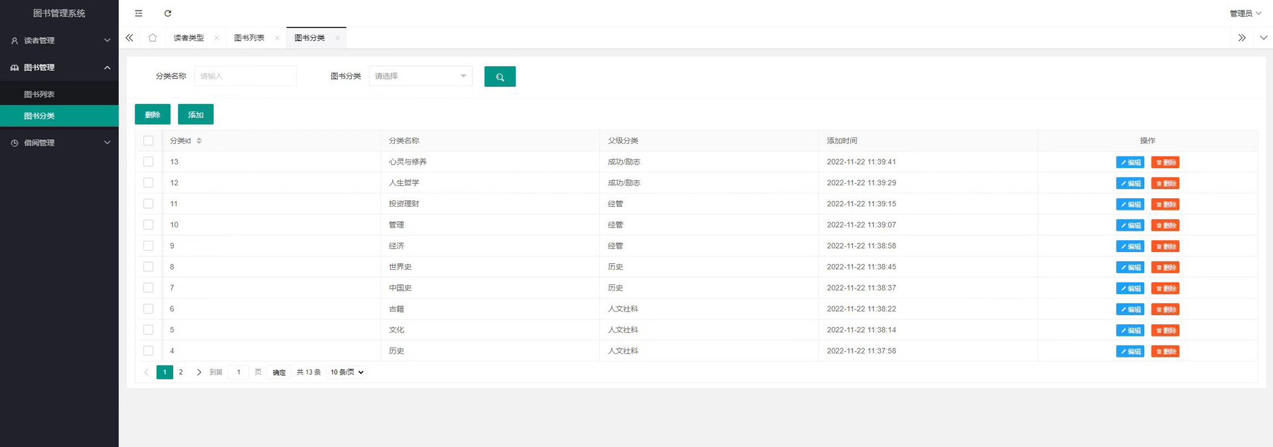
Task: Expand the 读者管理 sidebar menu
Action: tap(60, 40)
